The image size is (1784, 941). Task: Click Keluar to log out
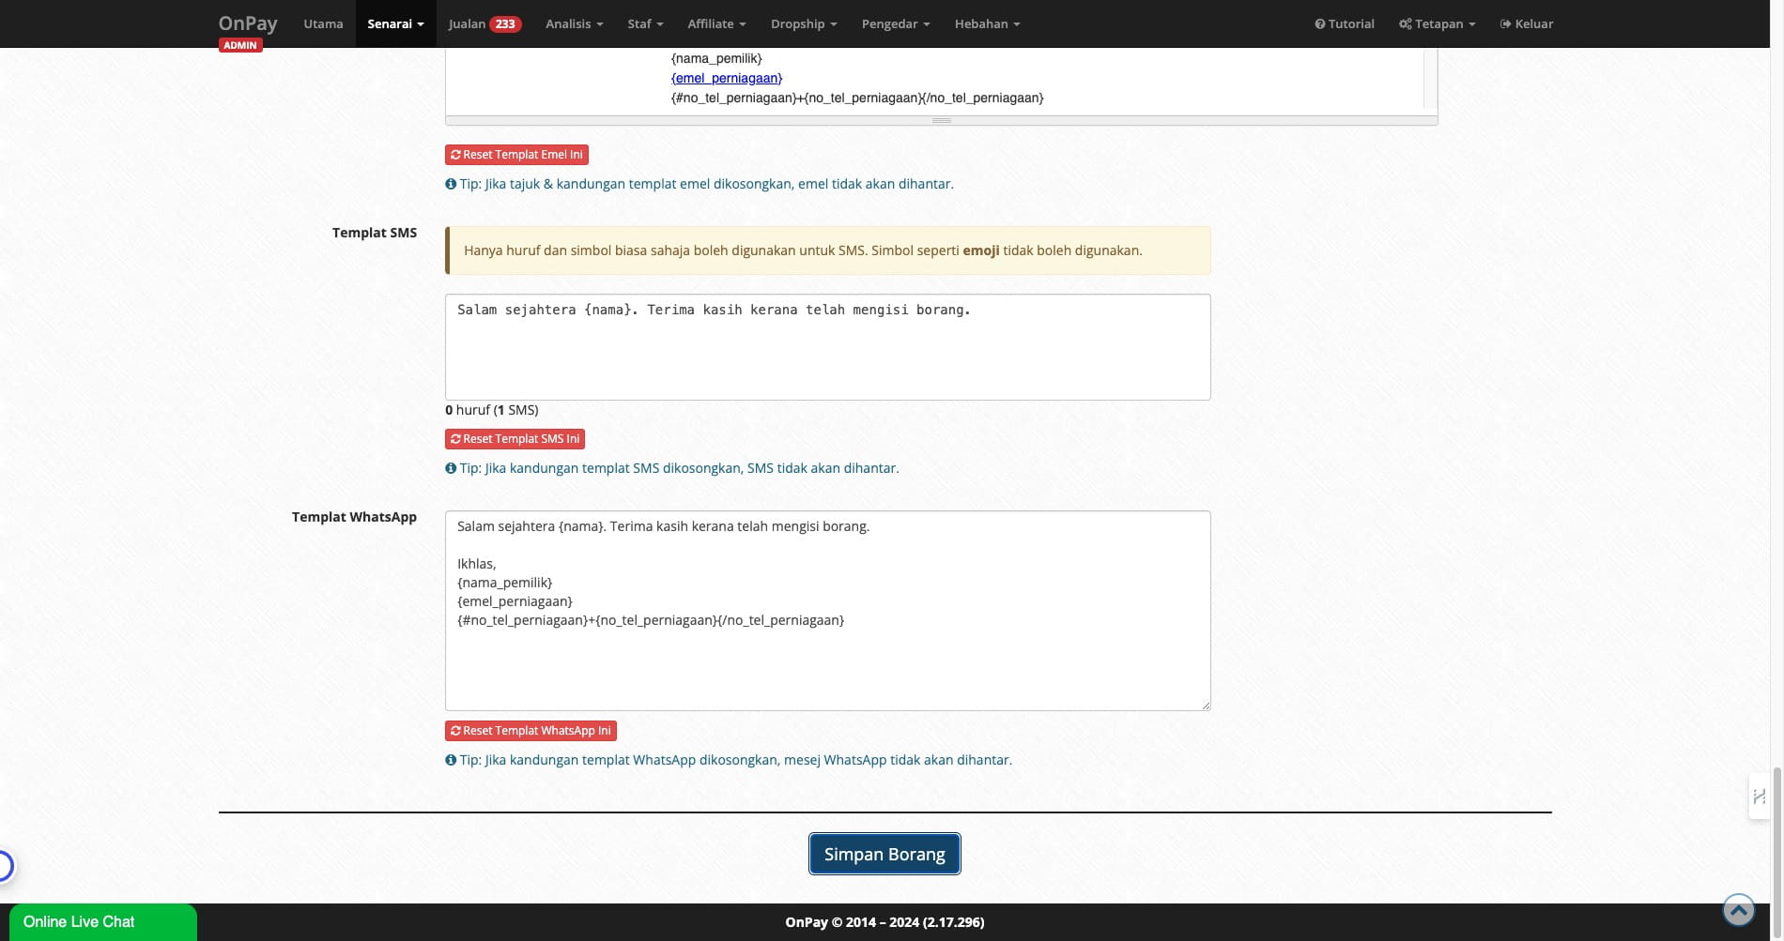click(x=1527, y=23)
